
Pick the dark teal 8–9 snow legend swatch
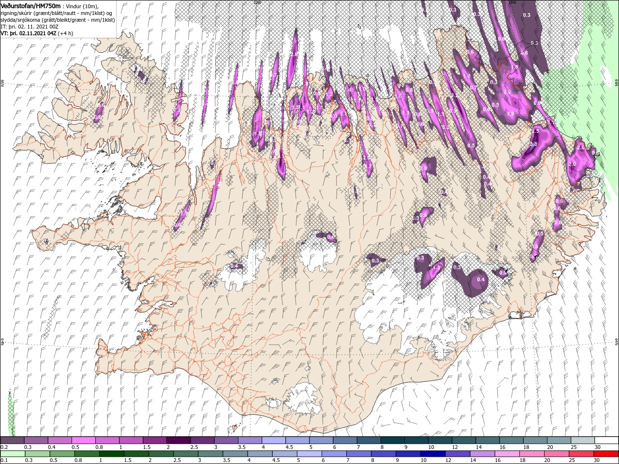(393, 440)
